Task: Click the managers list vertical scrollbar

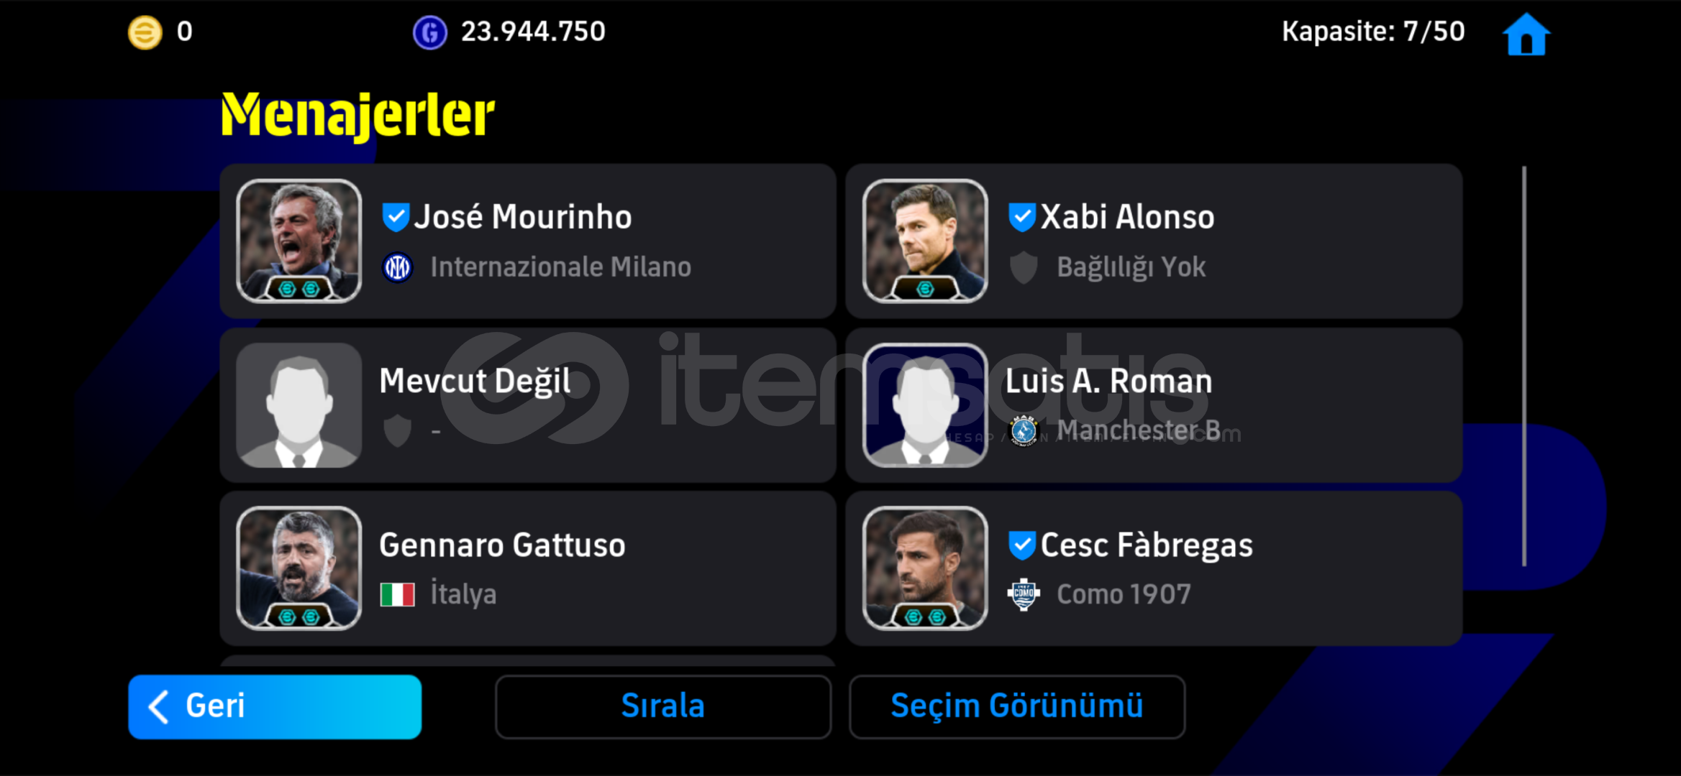Action: pos(1523,366)
